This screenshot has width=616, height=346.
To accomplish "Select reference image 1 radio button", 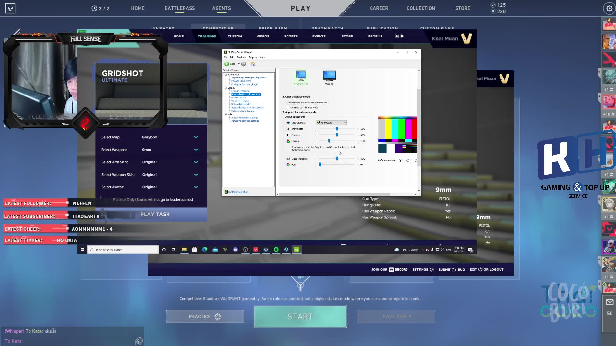I will (x=400, y=160).
